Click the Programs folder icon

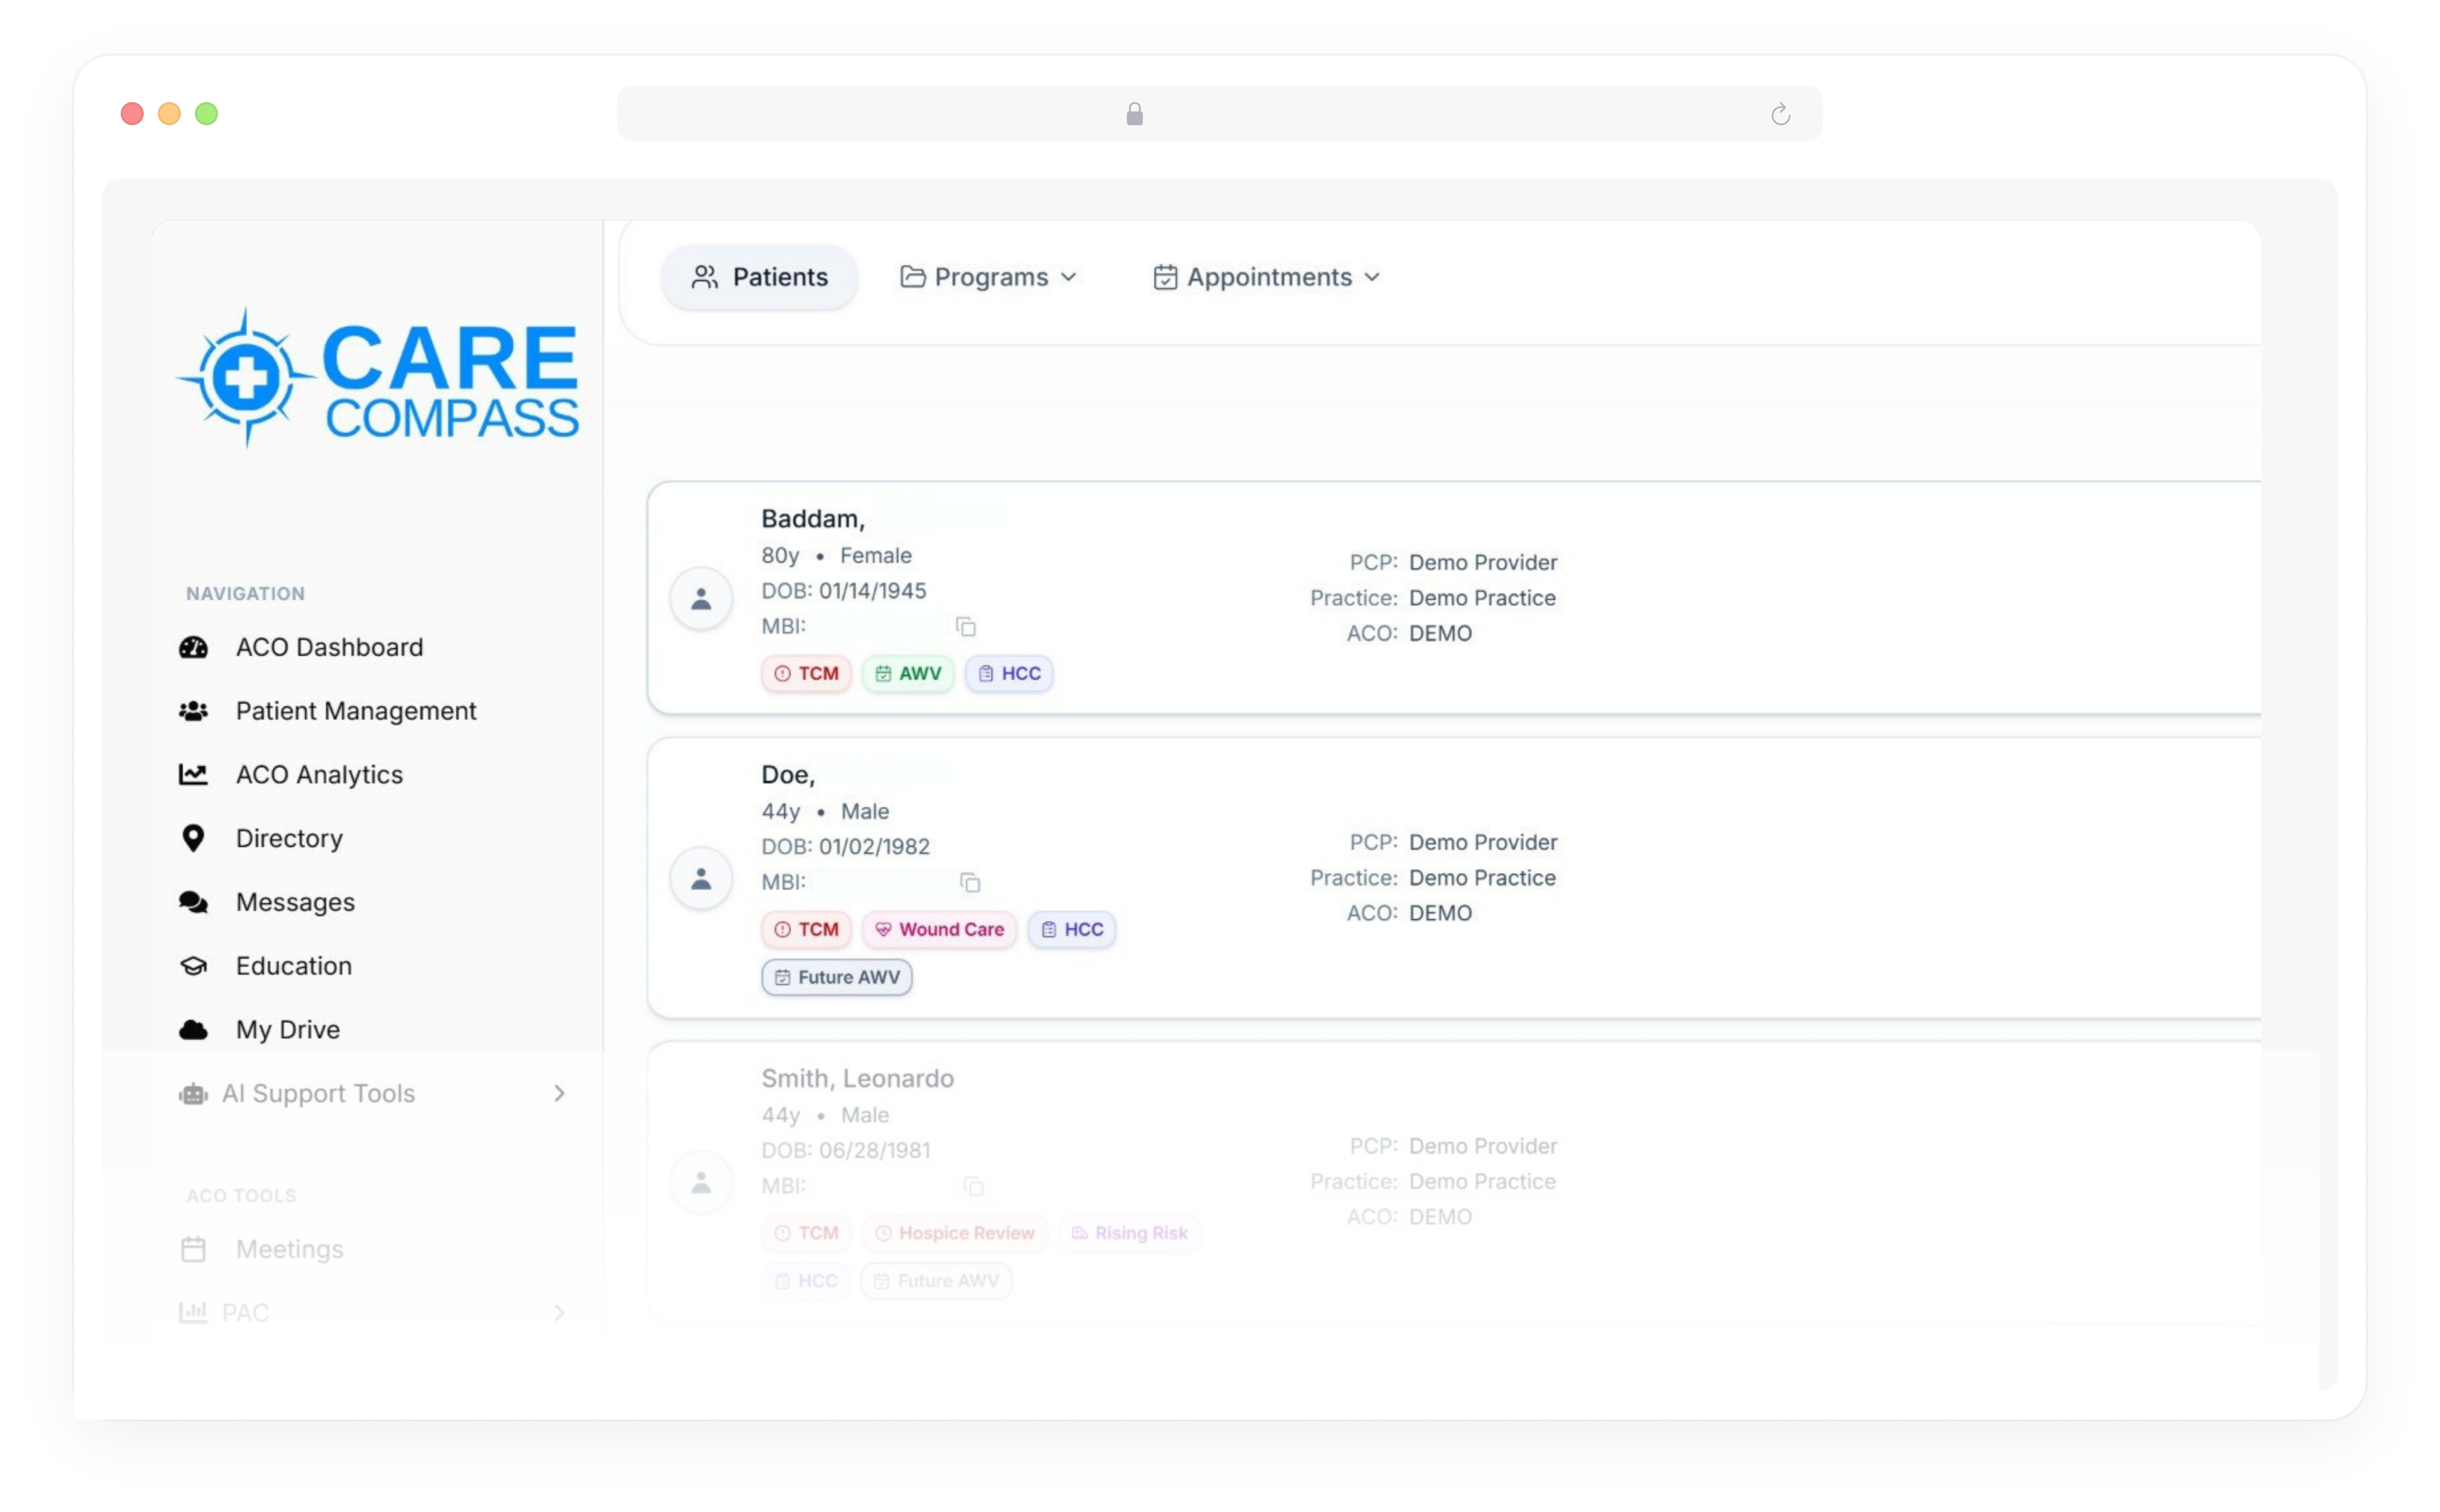(912, 277)
